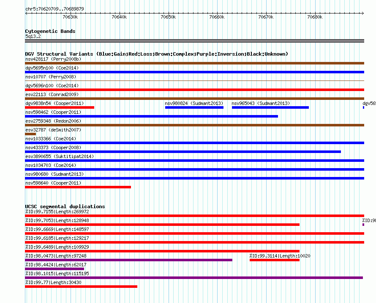
Task: Click the esv32787 (deSmith2007) label
Action: [x=53, y=130]
